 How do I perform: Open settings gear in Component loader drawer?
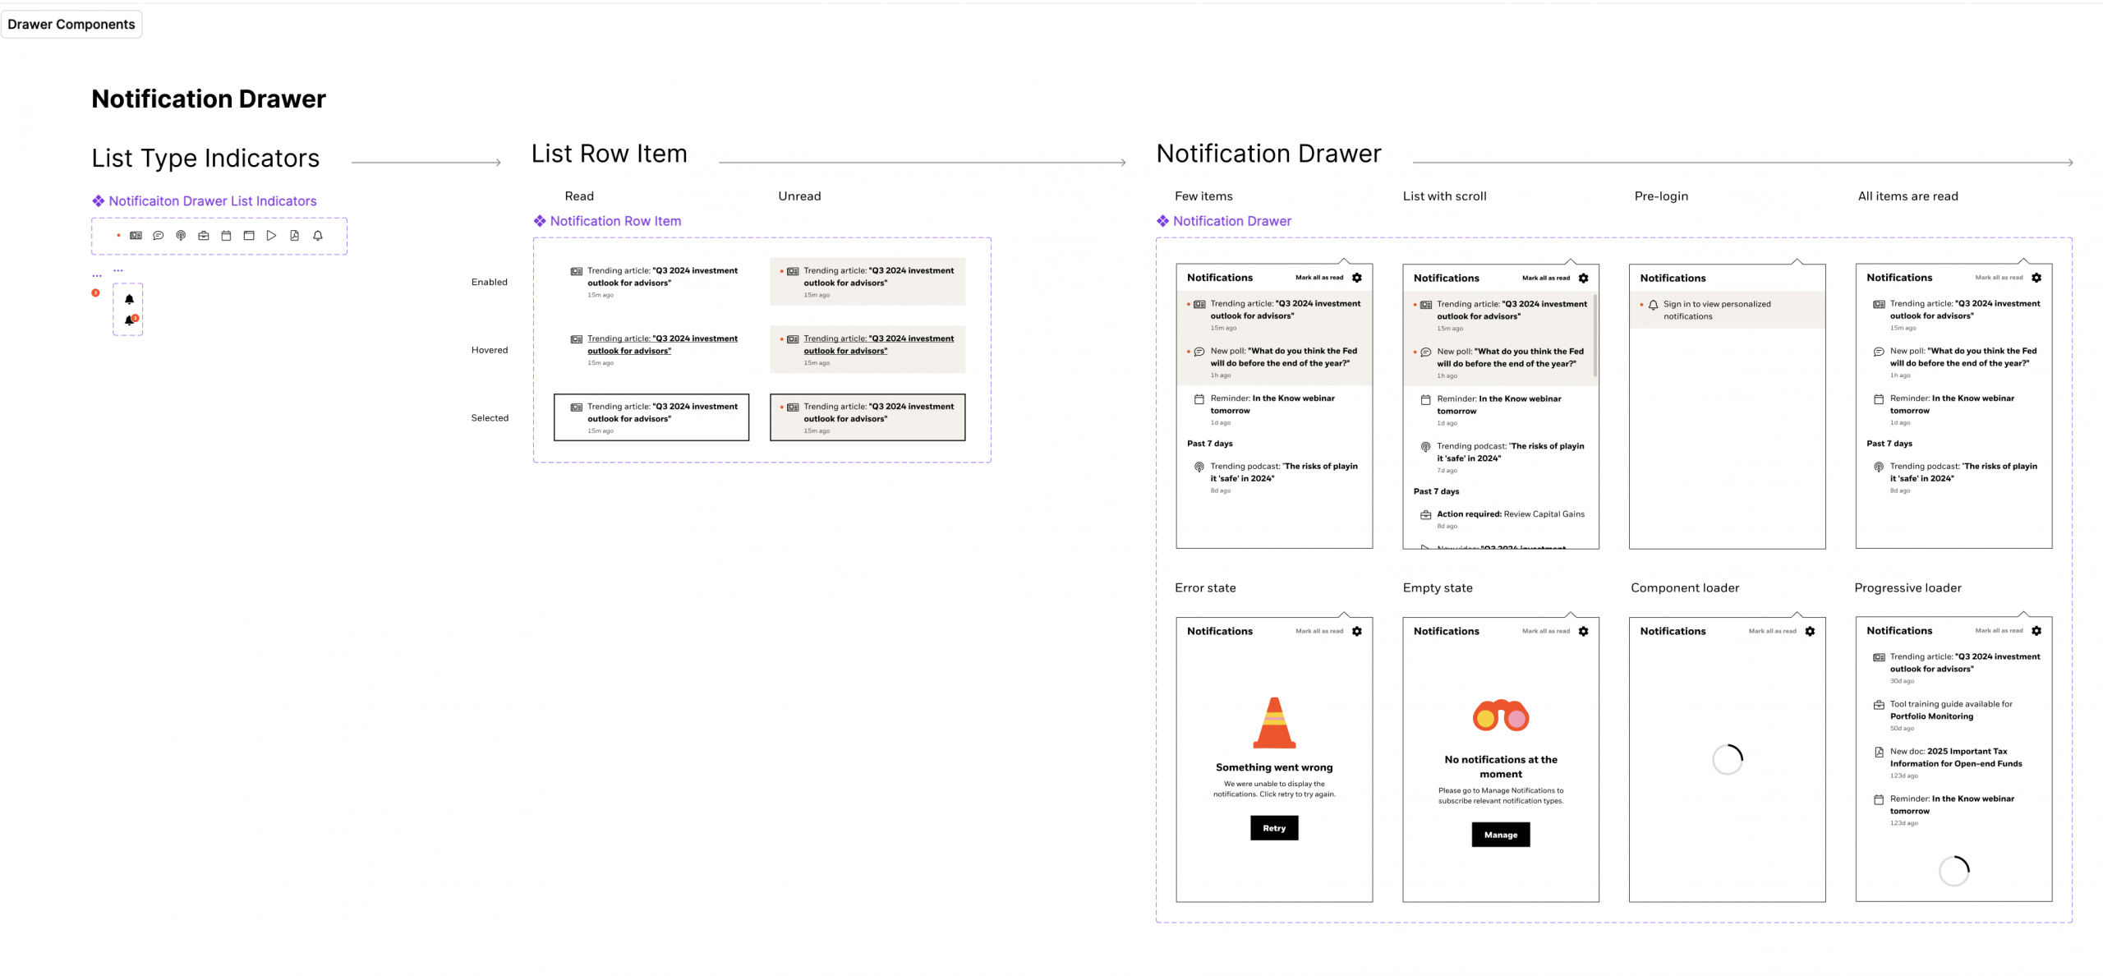[1810, 632]
